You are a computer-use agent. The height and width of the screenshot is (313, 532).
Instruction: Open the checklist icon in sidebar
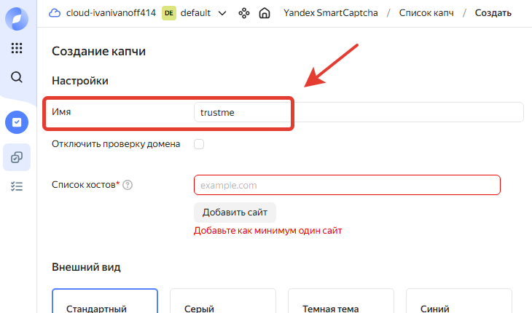click(17, 186)
